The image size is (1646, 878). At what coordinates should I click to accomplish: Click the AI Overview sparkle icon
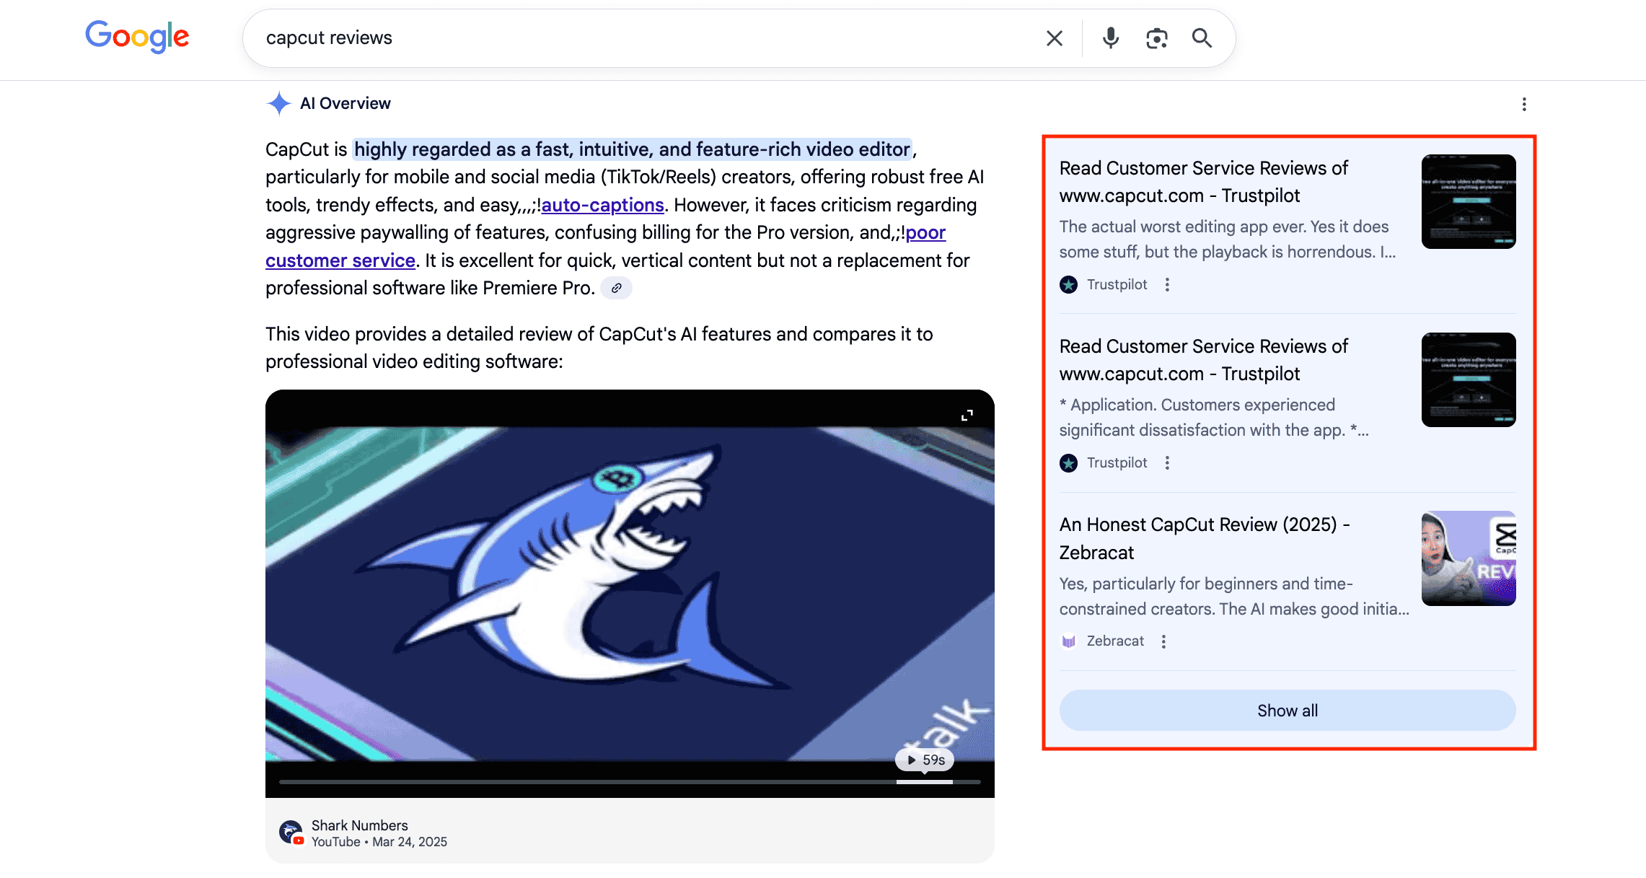[278, 103]
